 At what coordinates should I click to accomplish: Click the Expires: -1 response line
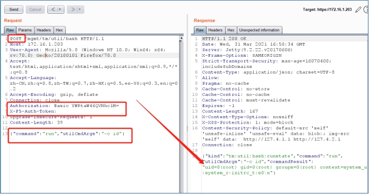click(218, 106)
